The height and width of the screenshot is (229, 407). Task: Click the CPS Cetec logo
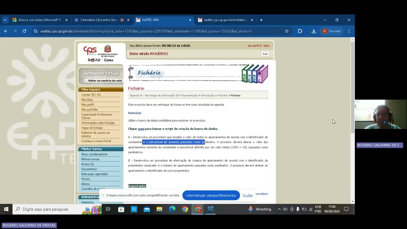pos(100,53)
